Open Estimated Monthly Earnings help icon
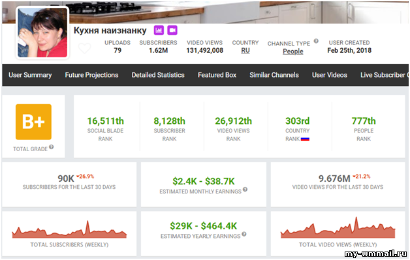Screen dimensions: 410x260 [x=245, y=190]
